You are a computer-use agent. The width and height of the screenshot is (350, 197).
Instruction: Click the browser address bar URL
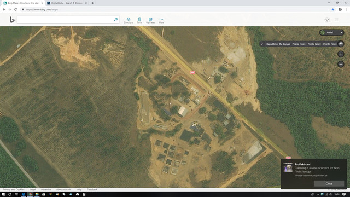point(42,10)
